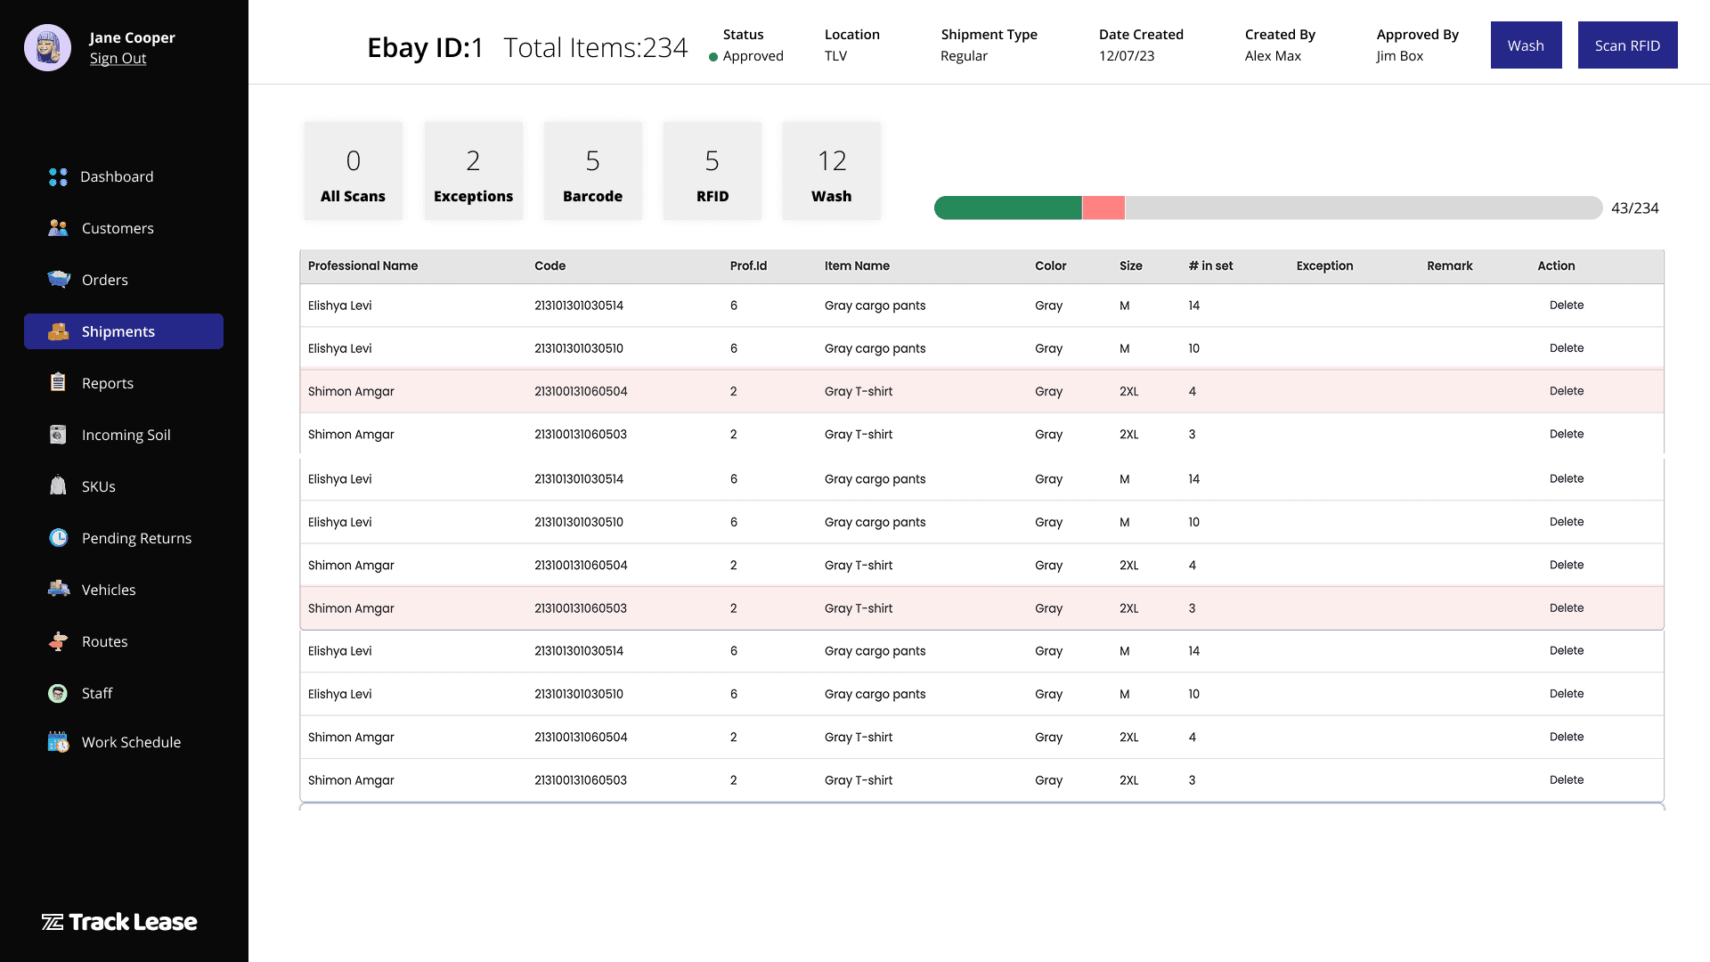This screenshot has height=962, width=1710.
Task: Open Staff in the sidebar
Action: (x=96, y=693)
